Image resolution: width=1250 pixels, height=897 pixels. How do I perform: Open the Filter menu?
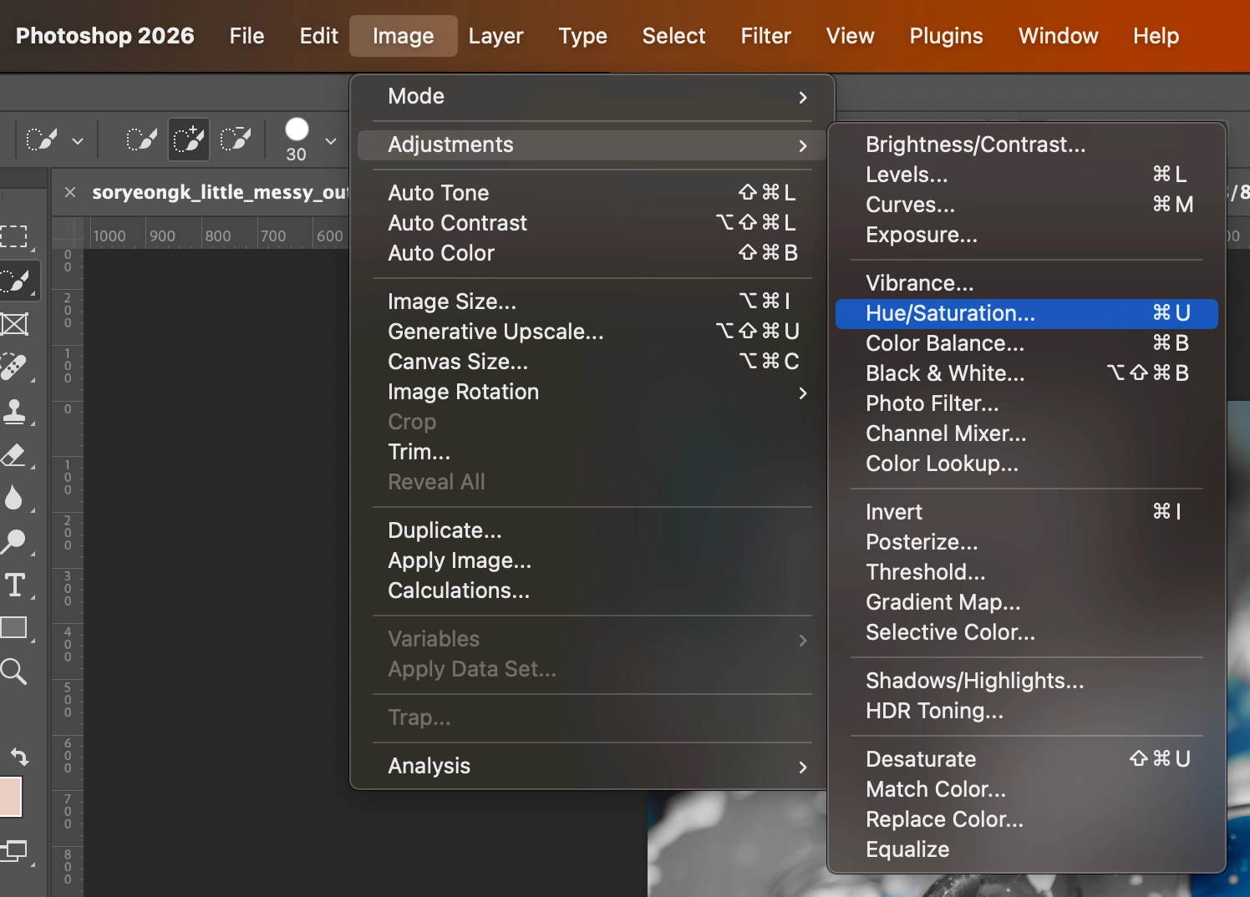(x=765, y=36)
